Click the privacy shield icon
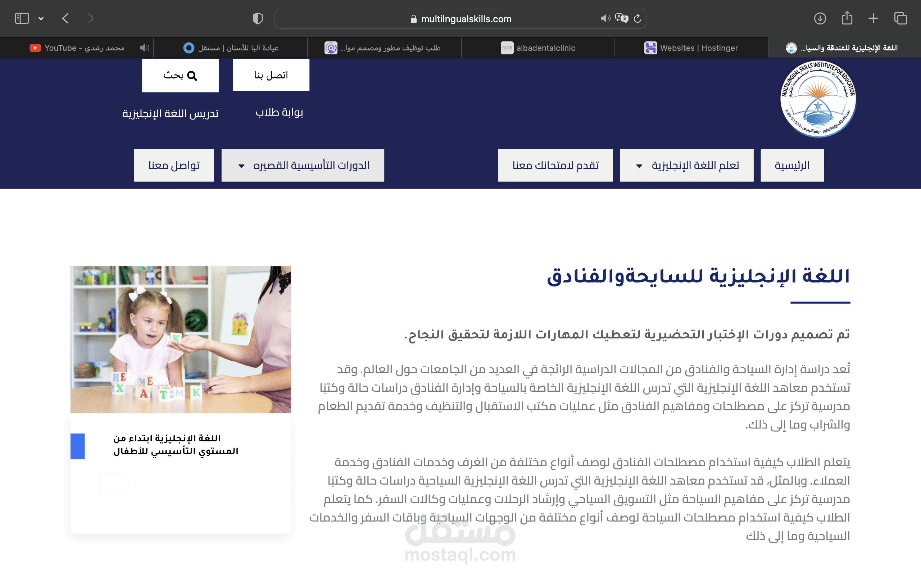921x576 pixels. coord(258,18)
